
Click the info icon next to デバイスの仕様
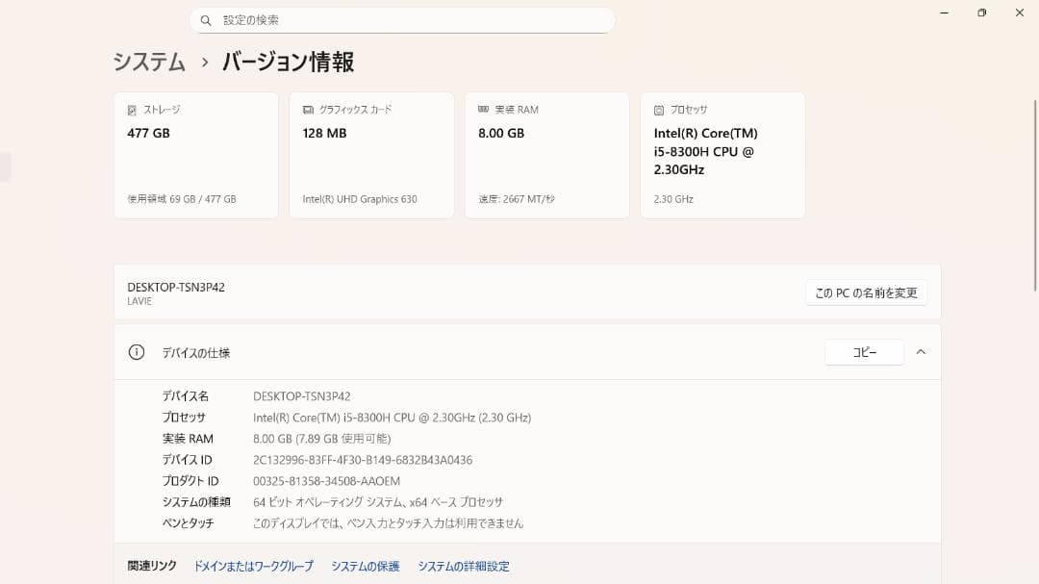[135, 352]
